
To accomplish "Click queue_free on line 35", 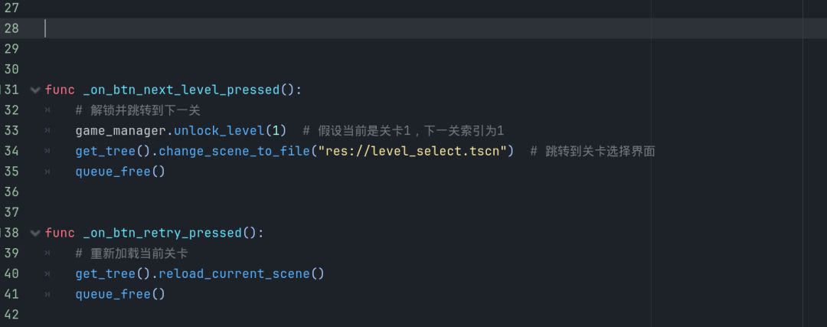I will (113, 172).
